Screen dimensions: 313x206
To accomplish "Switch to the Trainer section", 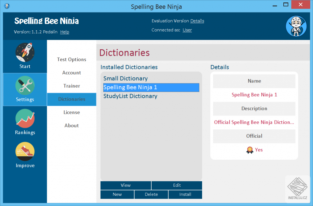I will tap(72, 86).
